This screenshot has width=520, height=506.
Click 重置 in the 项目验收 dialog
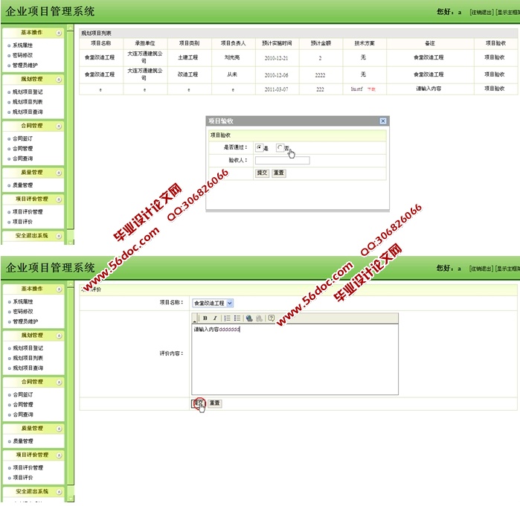(x=279, y=173)
